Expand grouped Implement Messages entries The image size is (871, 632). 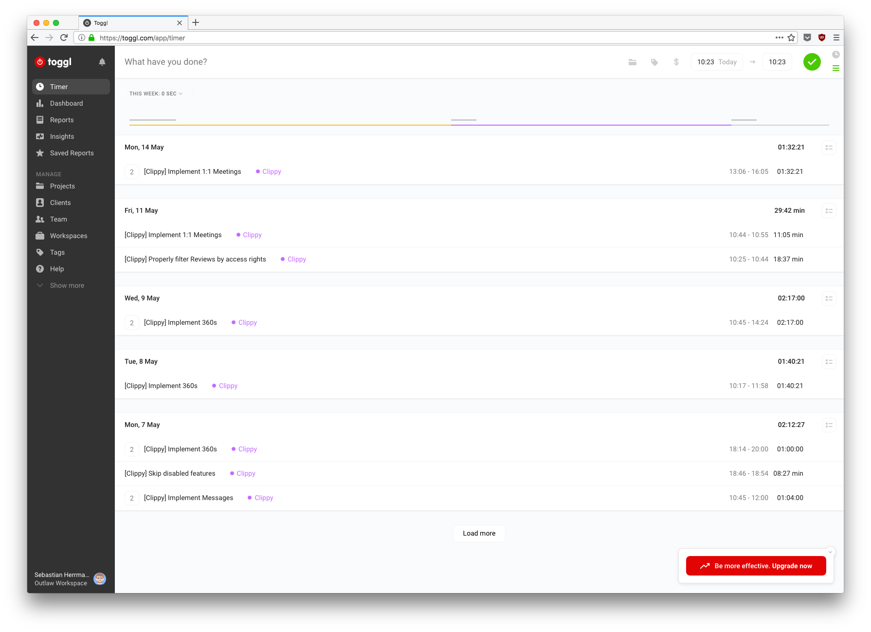click(x=132, y=498)
